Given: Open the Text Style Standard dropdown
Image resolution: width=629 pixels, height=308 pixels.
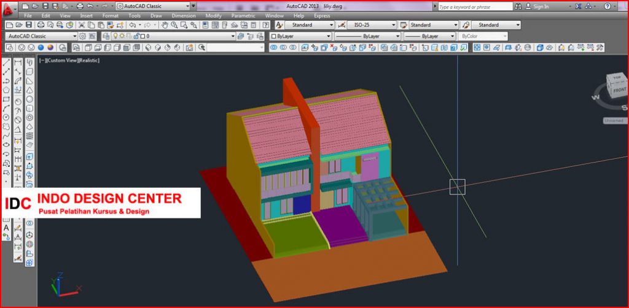Looking at the screenshot, I should [310, 25].
